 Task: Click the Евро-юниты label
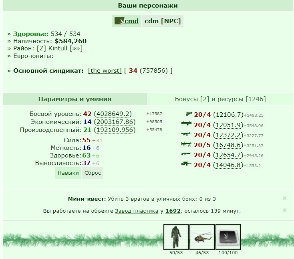coord(33,56)
